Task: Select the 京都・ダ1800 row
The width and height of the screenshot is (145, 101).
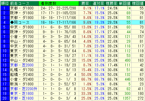Action: [73, 8]
